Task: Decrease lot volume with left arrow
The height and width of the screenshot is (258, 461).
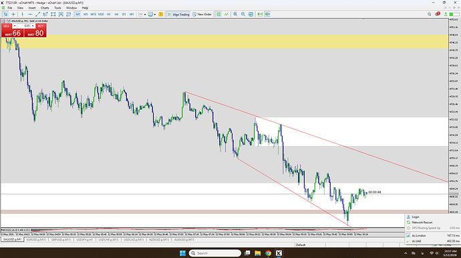Action: [15, 26]
